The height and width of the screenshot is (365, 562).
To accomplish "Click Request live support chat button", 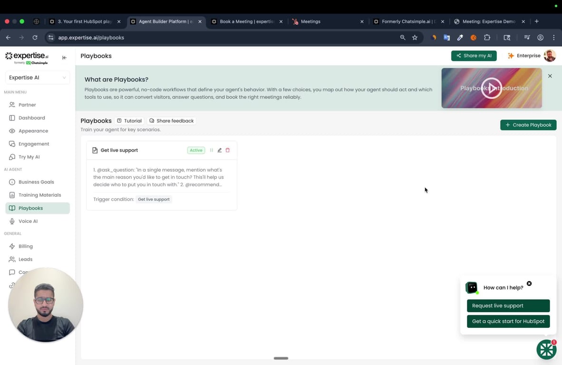I will (508, 306).
